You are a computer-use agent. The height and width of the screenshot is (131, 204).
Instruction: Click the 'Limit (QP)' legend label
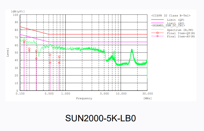pyautogui.click(x=175, y=20)
